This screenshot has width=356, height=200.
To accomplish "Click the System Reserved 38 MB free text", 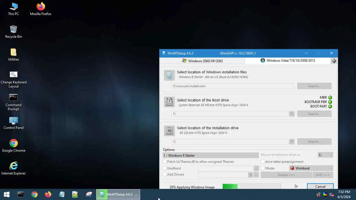I will pyautogui.click(x=213, y=105).
